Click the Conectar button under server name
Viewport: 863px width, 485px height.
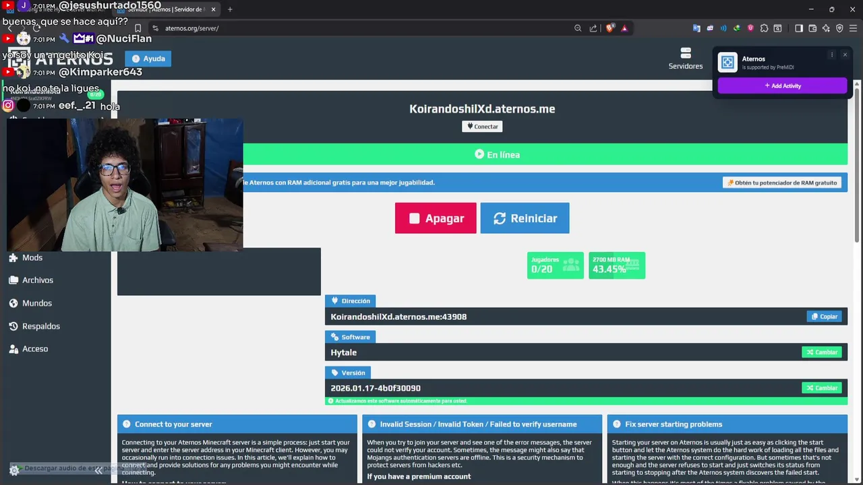[482, 127]
